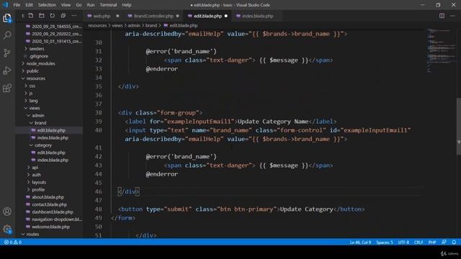Click 'views' in the breadcrumb path
Image resolution: width=461 pixels, height=259 pixels.
(117, 26)
